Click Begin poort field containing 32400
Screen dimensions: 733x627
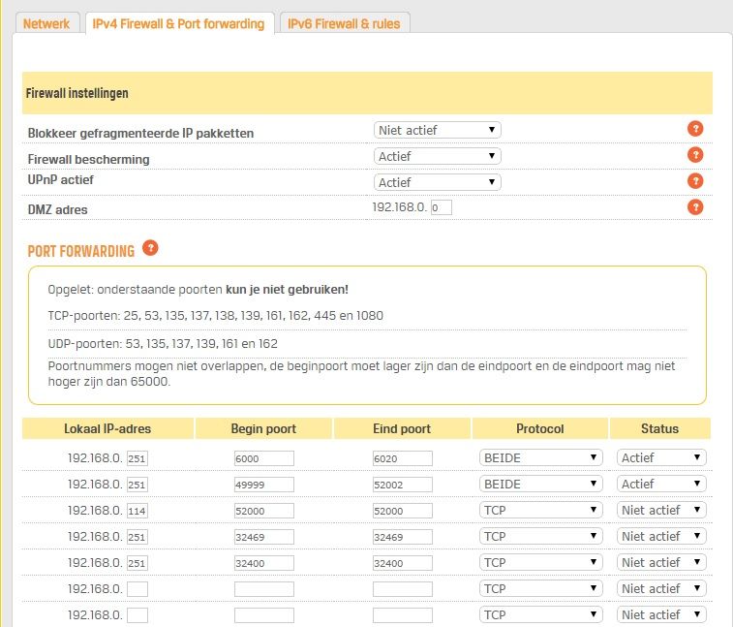point(264,563)
